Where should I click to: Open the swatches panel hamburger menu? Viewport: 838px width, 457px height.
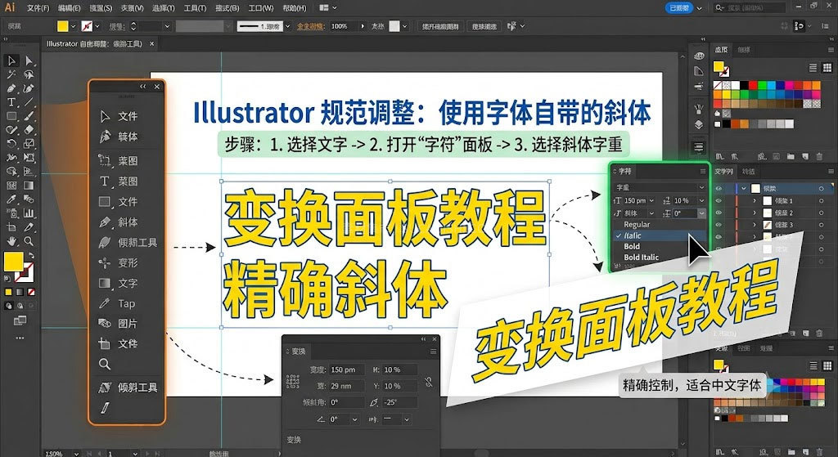pyautogui.click(x=831, y=50)
